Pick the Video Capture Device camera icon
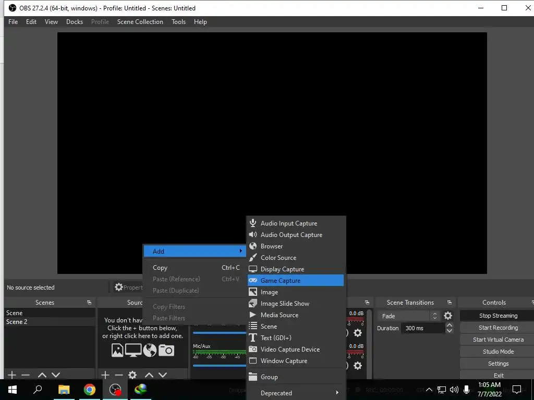Image resolution: width=534 pixels, height=400 pixels. click(253, 349)
